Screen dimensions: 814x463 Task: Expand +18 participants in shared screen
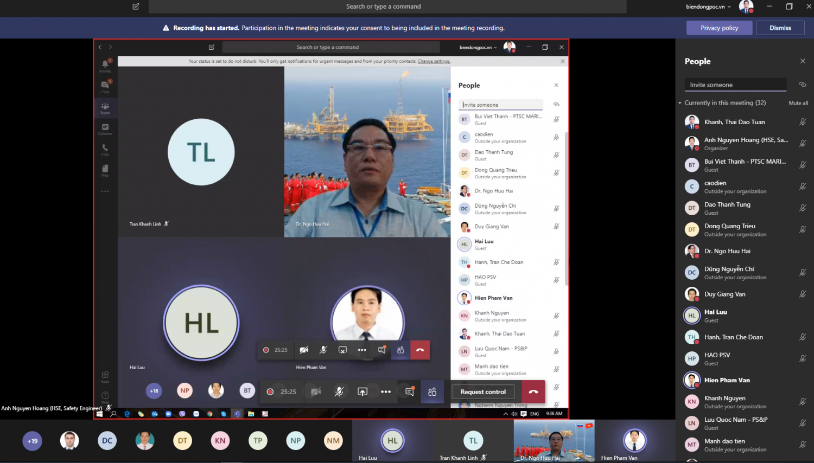(x=154, y=390)
